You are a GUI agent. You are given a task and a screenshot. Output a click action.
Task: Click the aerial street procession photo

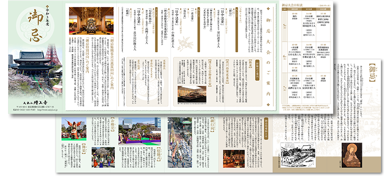click(x=180, y=142)
